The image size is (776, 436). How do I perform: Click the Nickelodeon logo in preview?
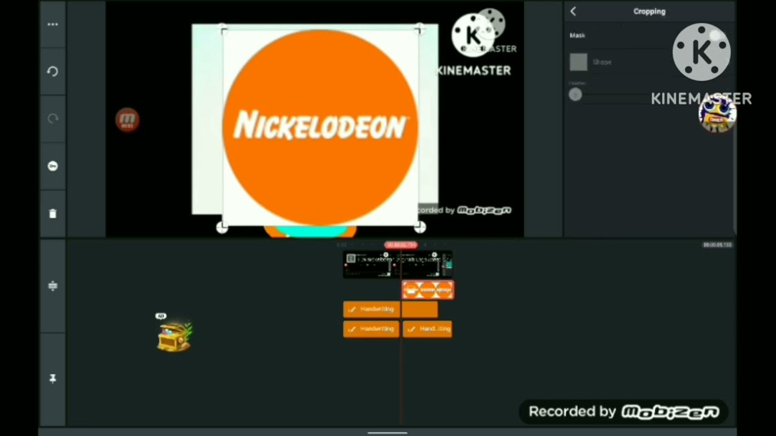(320, 127)
